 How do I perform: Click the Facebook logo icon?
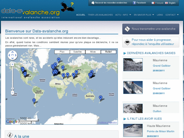(134, 3)
